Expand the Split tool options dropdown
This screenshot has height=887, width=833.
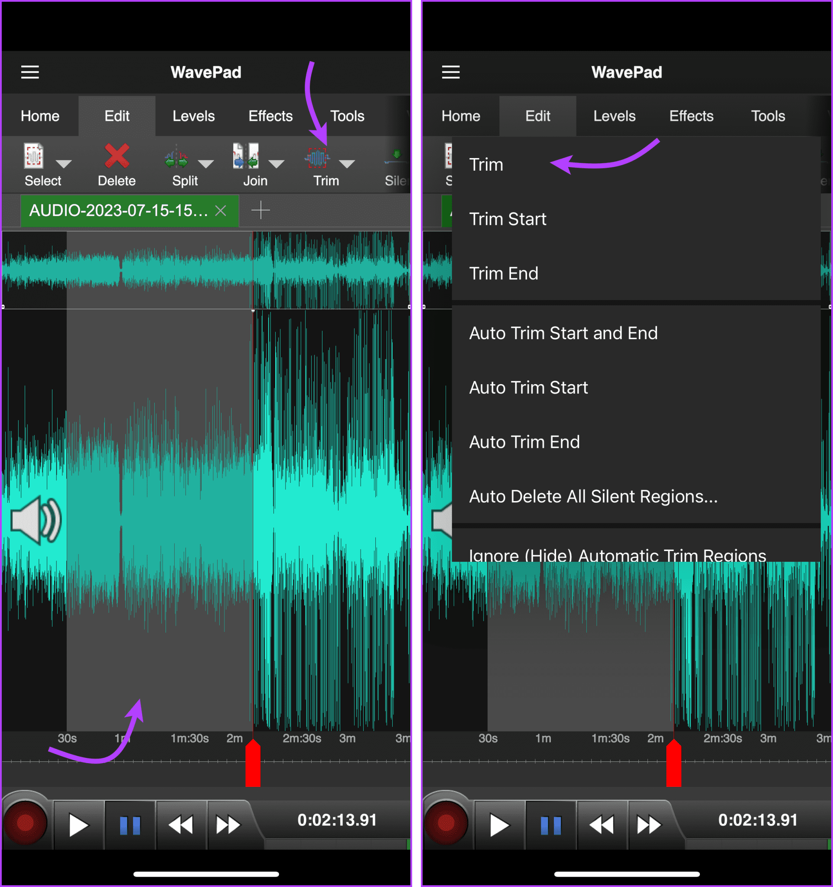tap(206, 164)
